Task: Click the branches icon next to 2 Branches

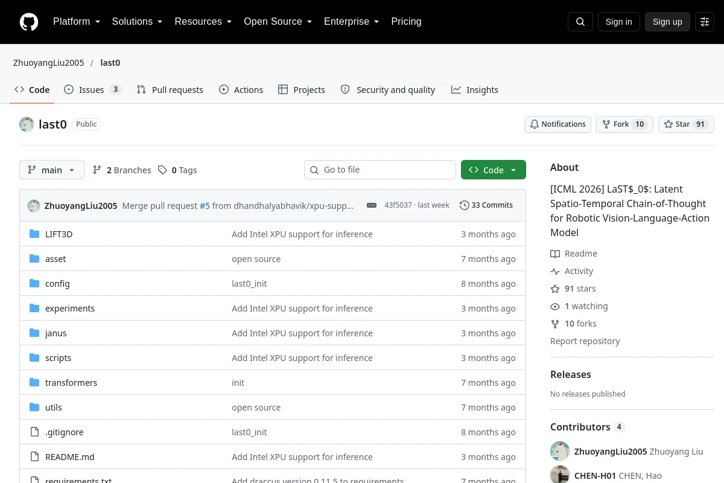Action: [97, 170]
